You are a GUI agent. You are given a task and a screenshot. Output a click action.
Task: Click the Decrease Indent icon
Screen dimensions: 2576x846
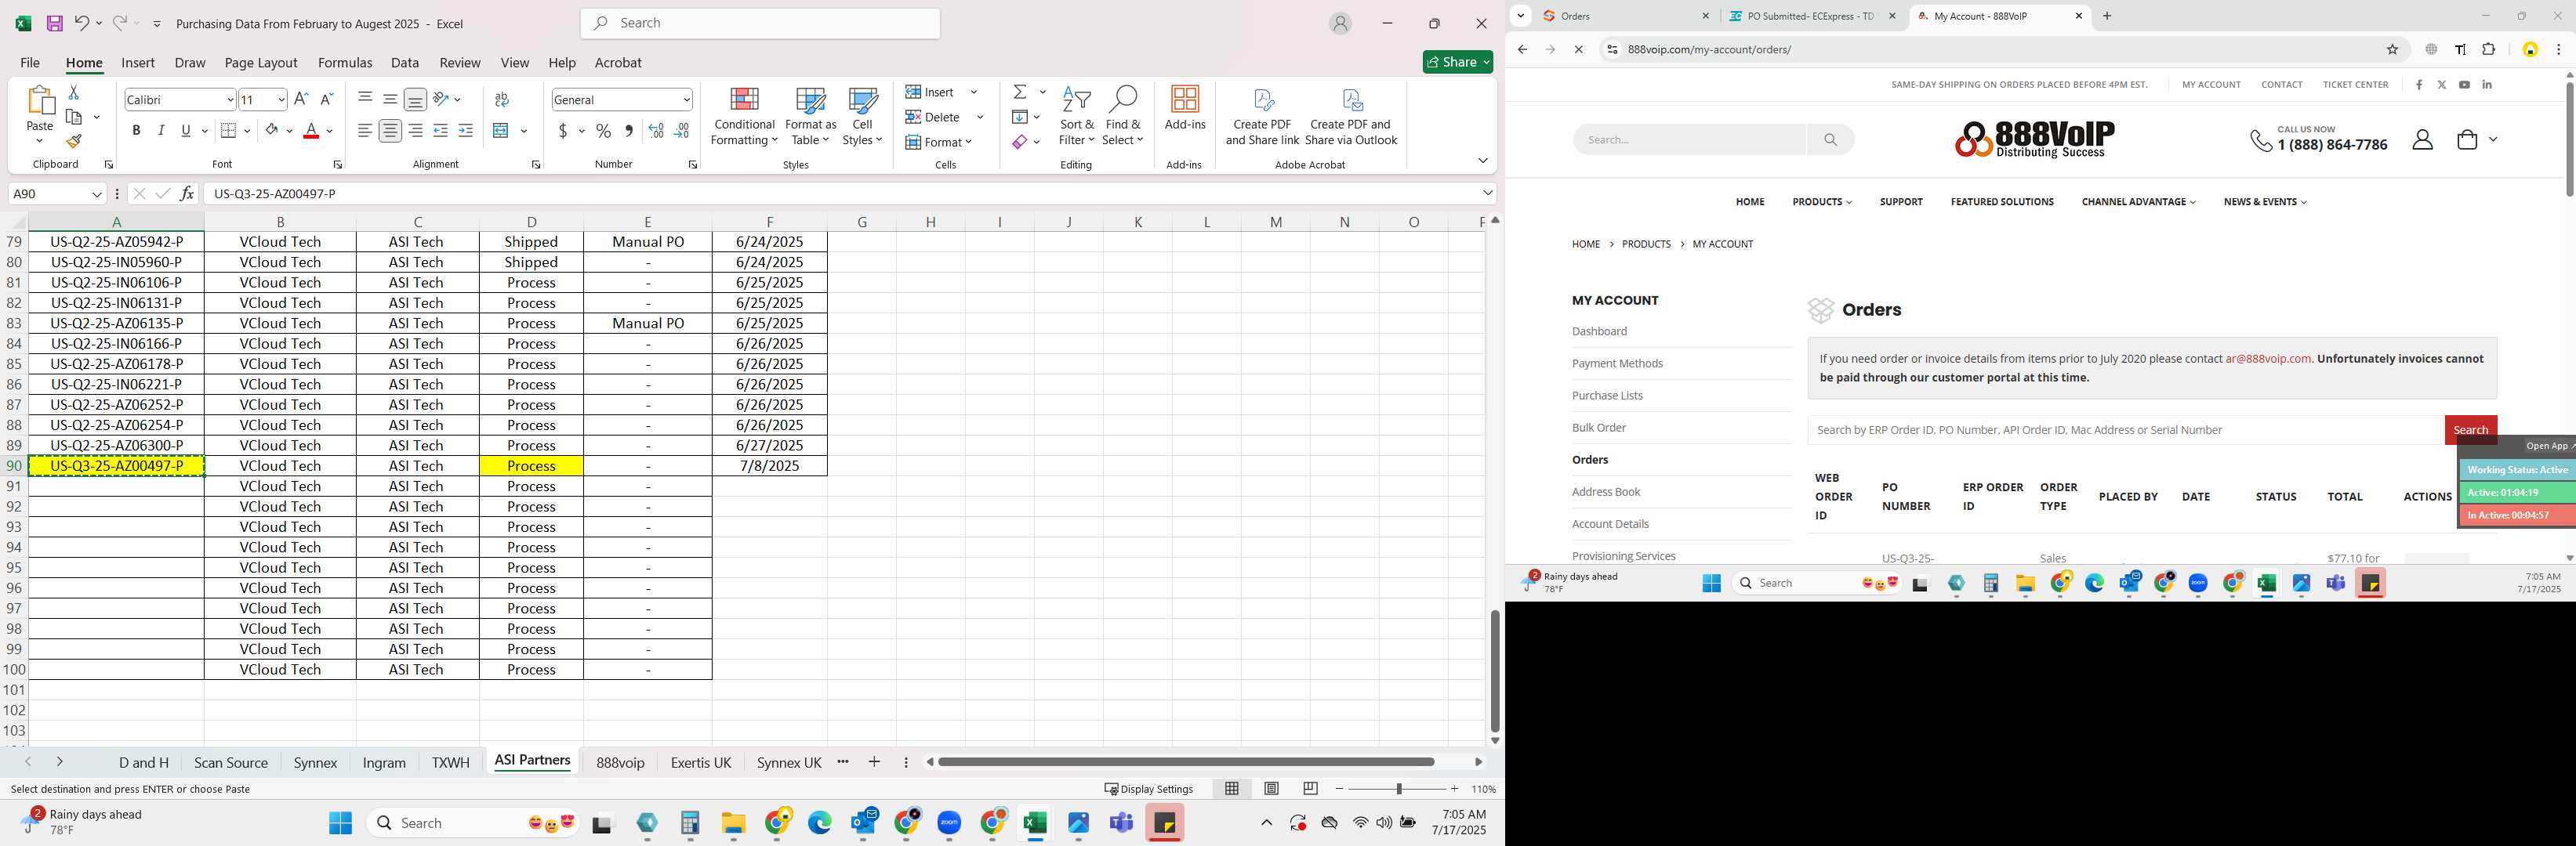pos(440,131)
